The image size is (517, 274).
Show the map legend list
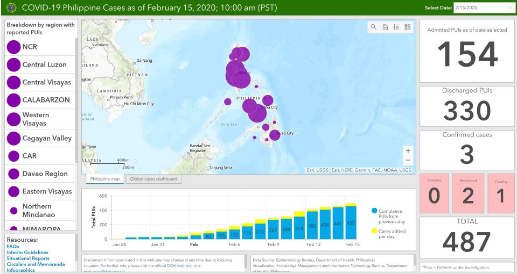point(396,27)
